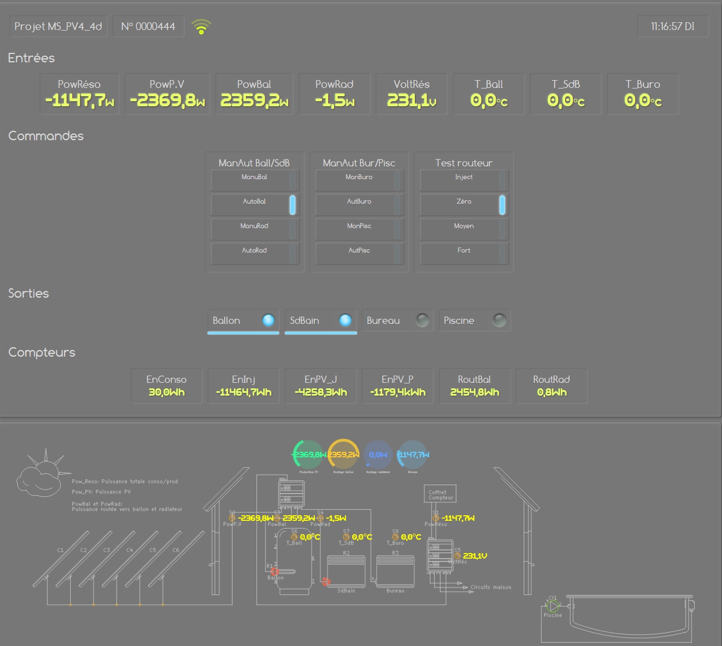Turn on the AutBuro switch
Image resolution: width=722 pixels, height=646 pixels.
(359, 205)
